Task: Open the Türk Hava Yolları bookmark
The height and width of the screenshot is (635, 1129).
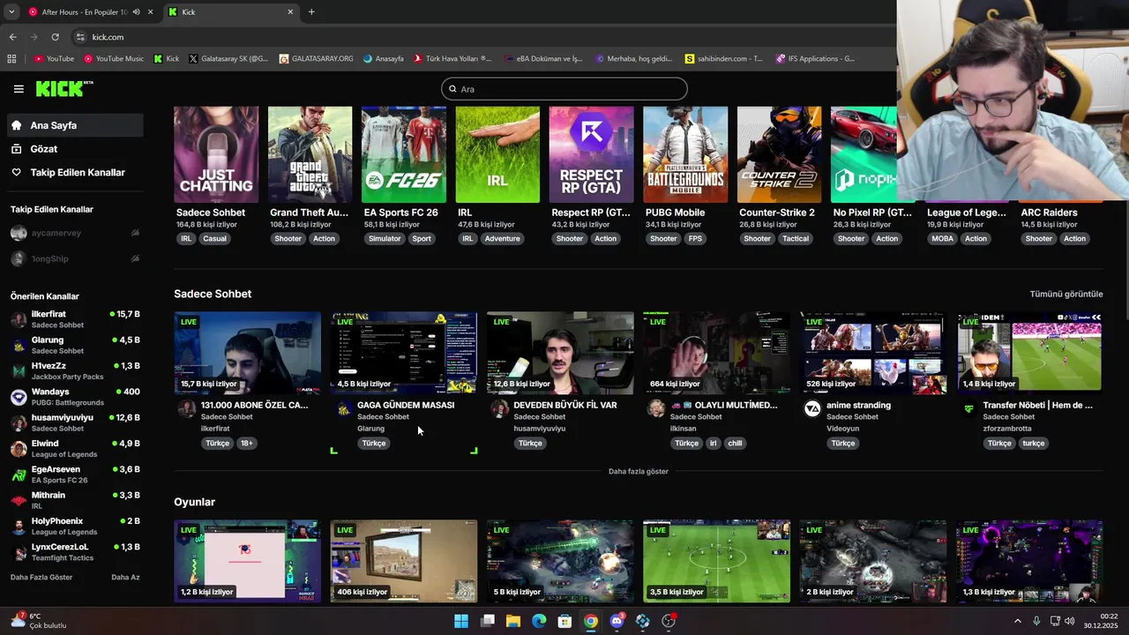Action: [x=452, y=59]
